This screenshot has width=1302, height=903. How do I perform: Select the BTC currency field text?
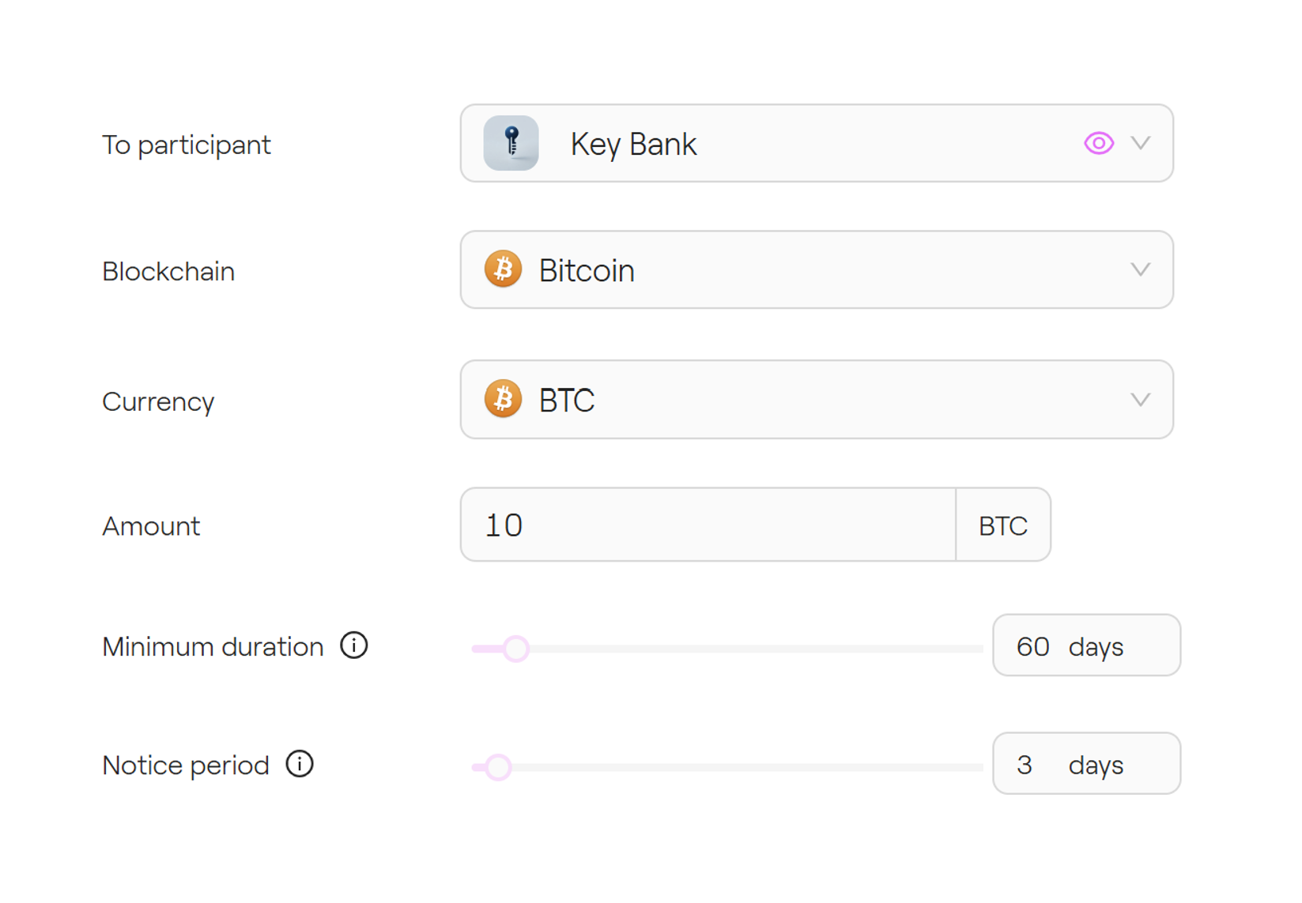(567, 401)
